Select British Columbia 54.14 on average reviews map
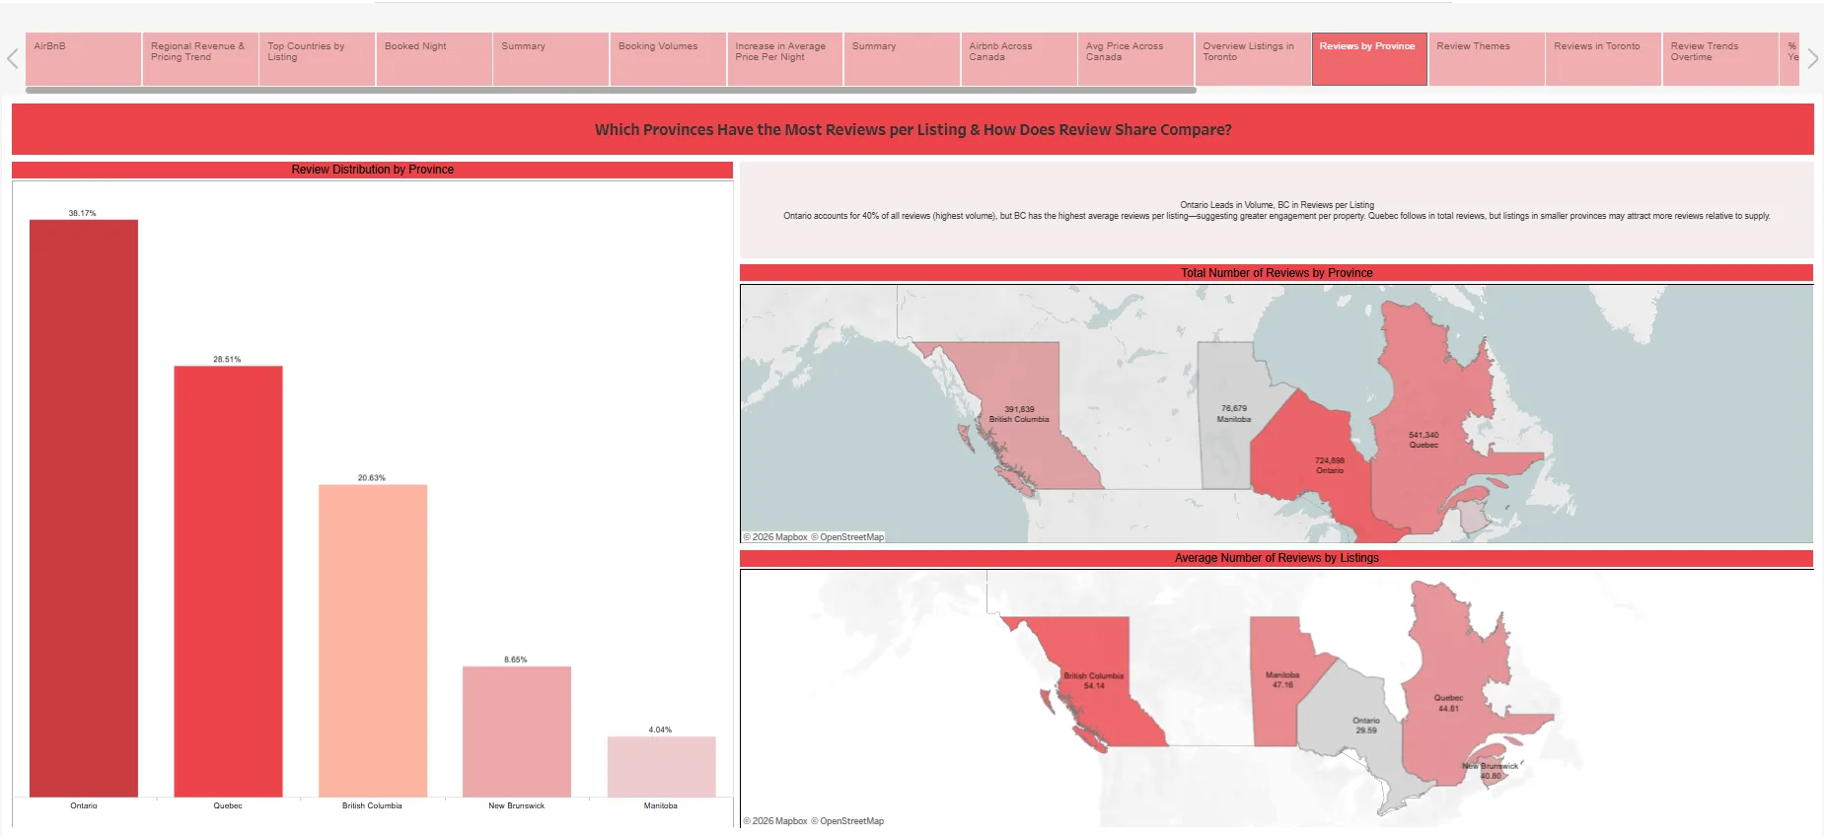Viewport: 1824px width, 837px height. point(1093,680)
